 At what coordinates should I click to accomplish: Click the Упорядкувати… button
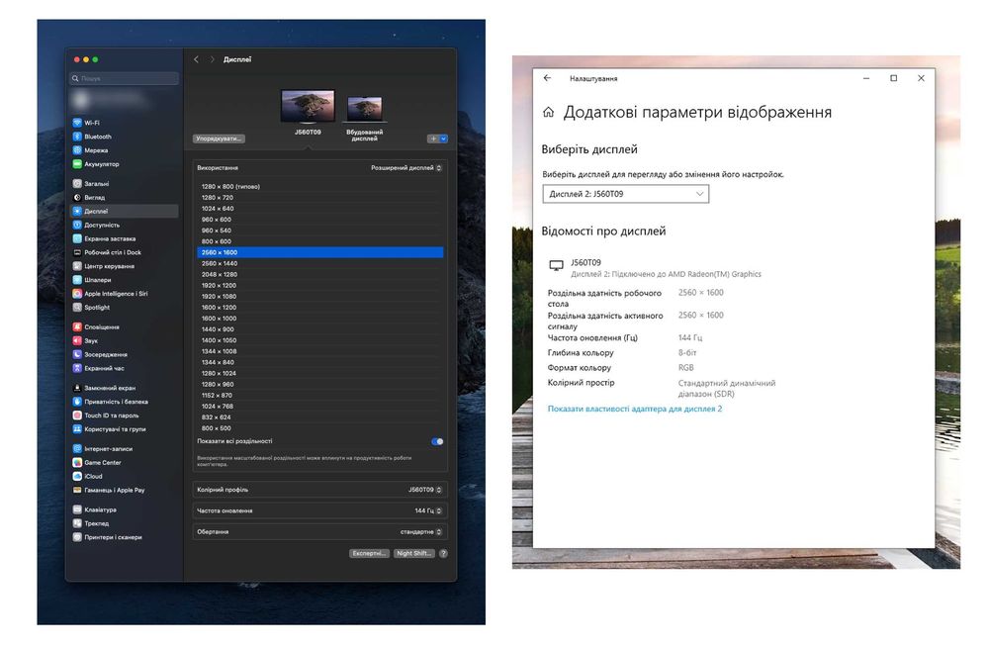point(219,139)
